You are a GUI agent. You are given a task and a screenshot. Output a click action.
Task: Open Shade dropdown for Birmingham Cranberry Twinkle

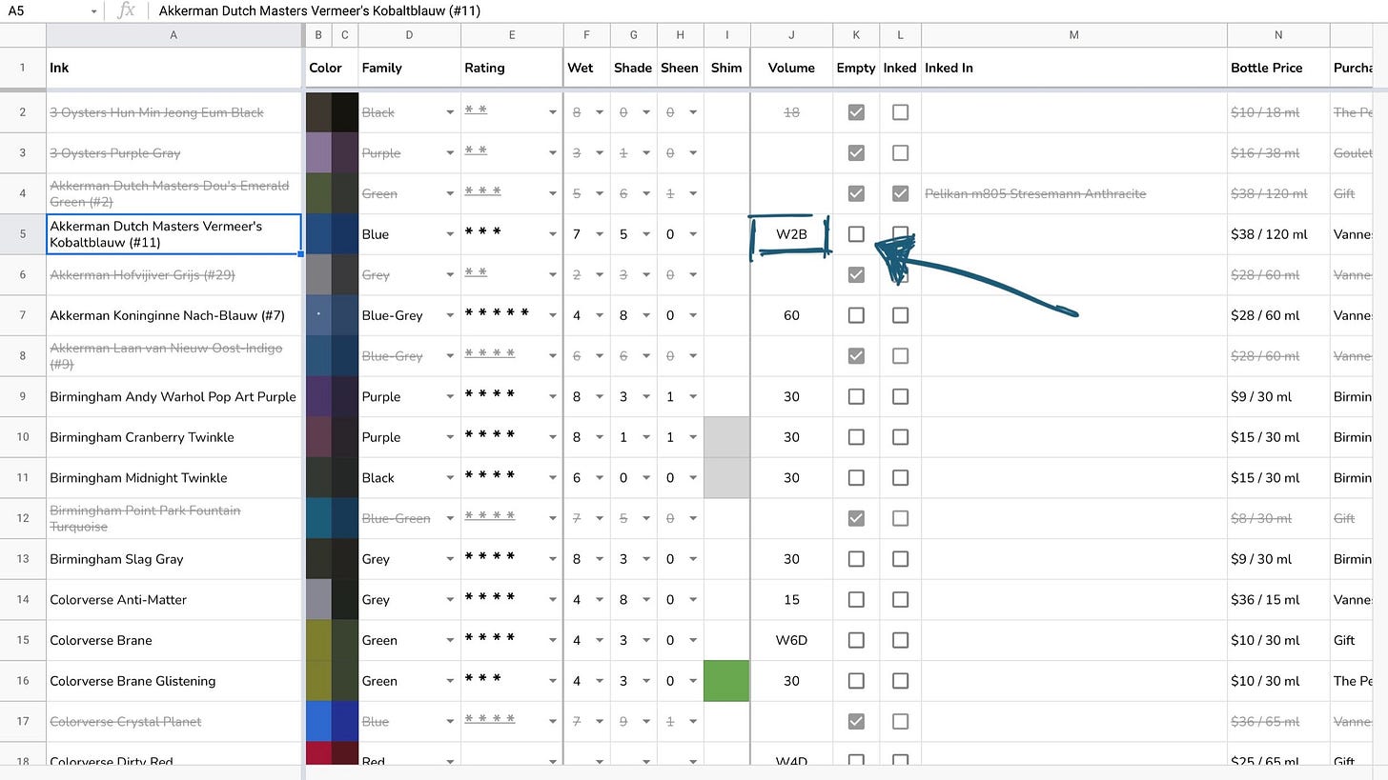click(646, 437)
